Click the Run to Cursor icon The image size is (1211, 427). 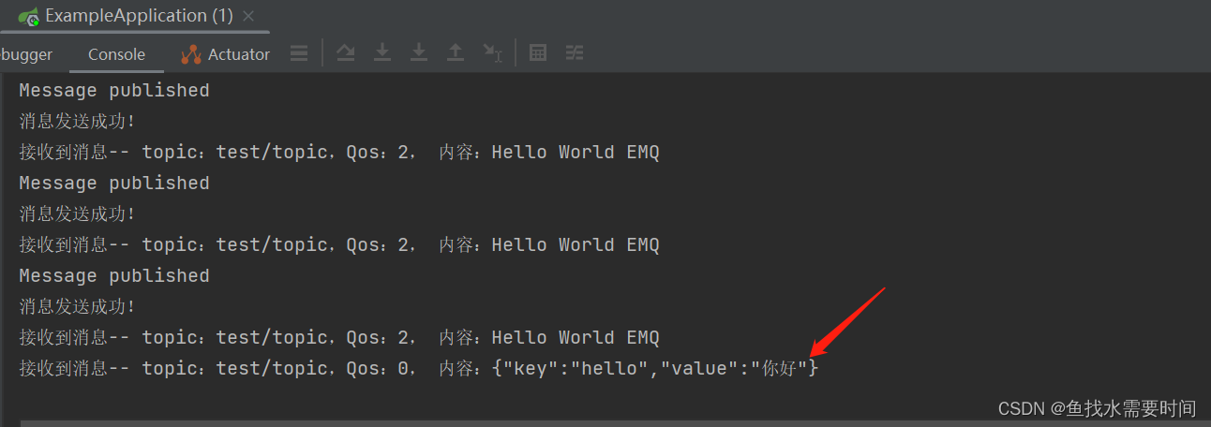point(492,53)
